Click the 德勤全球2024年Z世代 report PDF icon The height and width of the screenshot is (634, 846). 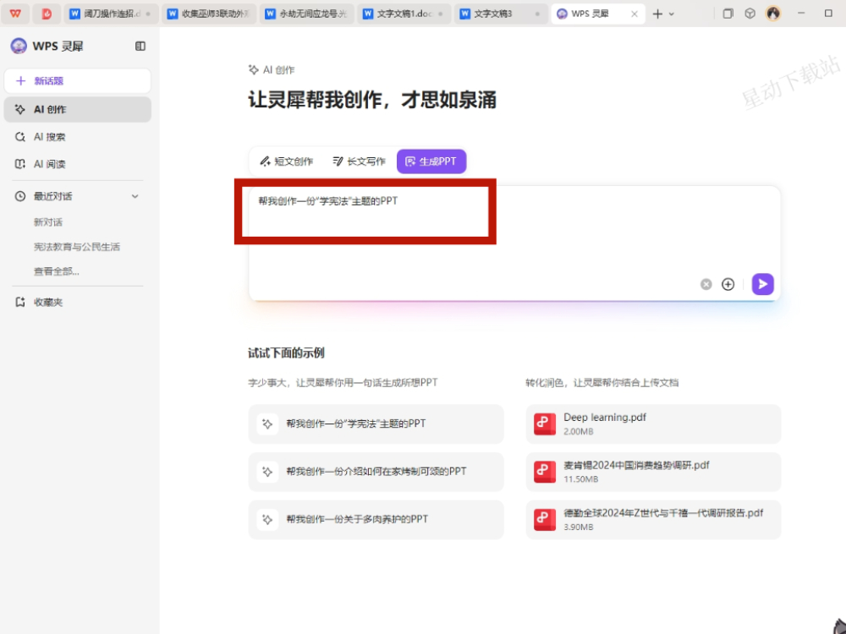tap(544, 520)
